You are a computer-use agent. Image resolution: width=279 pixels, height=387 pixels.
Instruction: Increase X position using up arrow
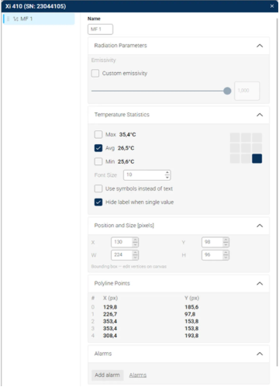pos(135,240)
